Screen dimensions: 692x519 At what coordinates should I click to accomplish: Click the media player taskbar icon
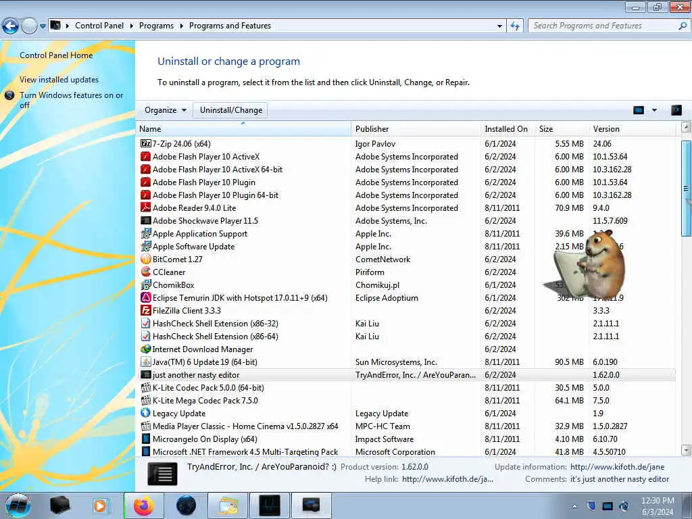[x=101, y=505]
